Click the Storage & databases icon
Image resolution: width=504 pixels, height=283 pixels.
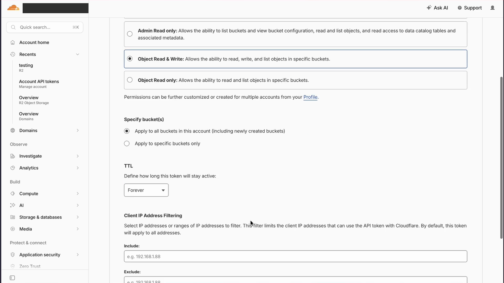click(x=13, y=217)
